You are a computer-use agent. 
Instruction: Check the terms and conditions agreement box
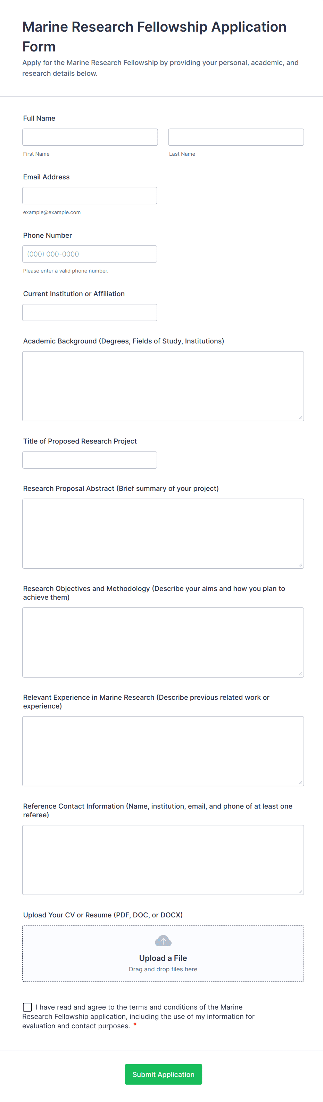[x=27, y=1007]
